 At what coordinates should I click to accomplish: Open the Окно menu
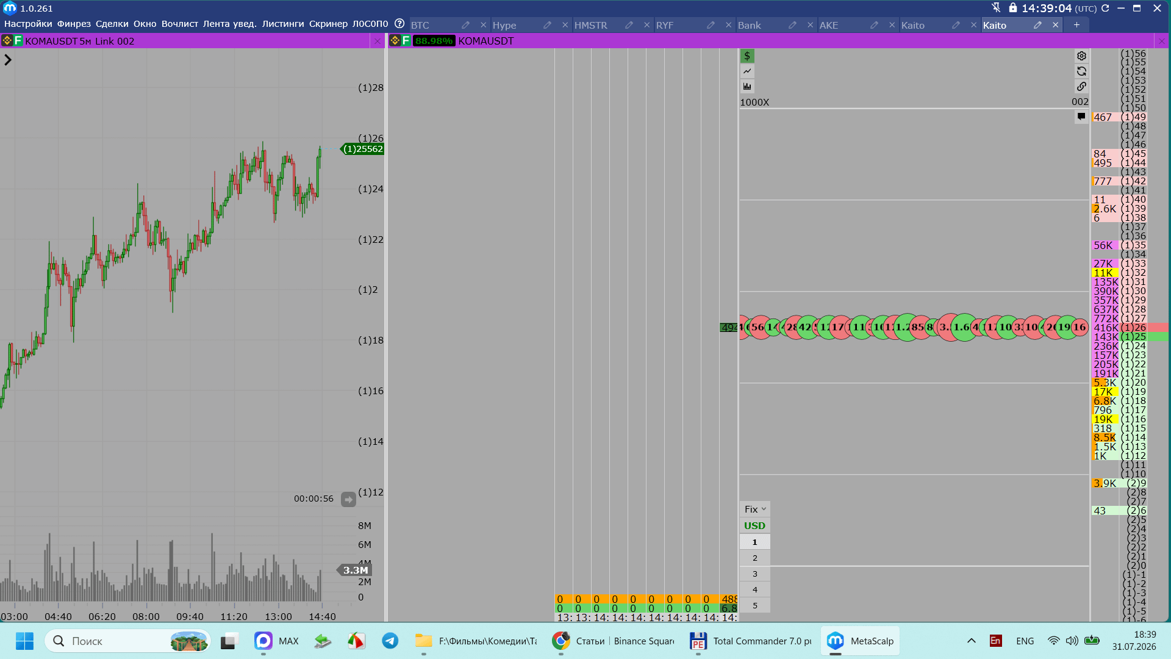[145, 24]
